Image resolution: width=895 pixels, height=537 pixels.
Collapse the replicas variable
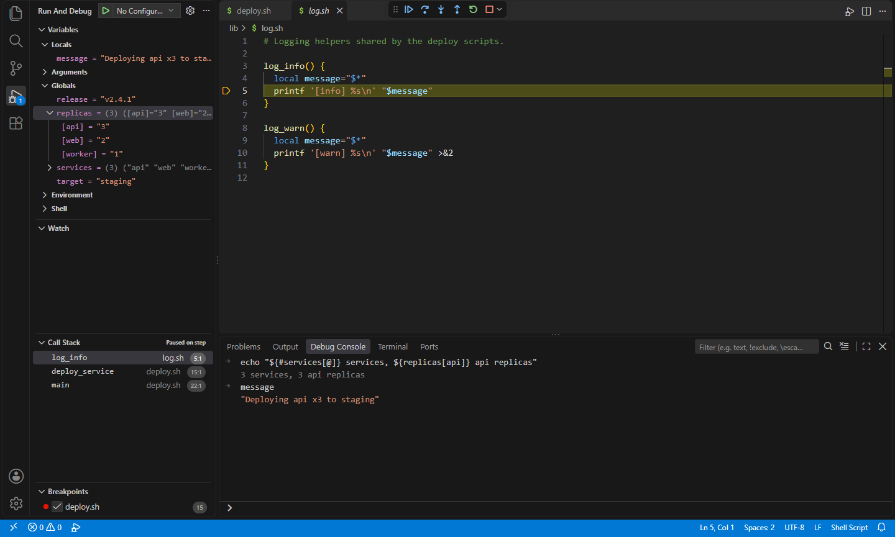click(50, 113)
